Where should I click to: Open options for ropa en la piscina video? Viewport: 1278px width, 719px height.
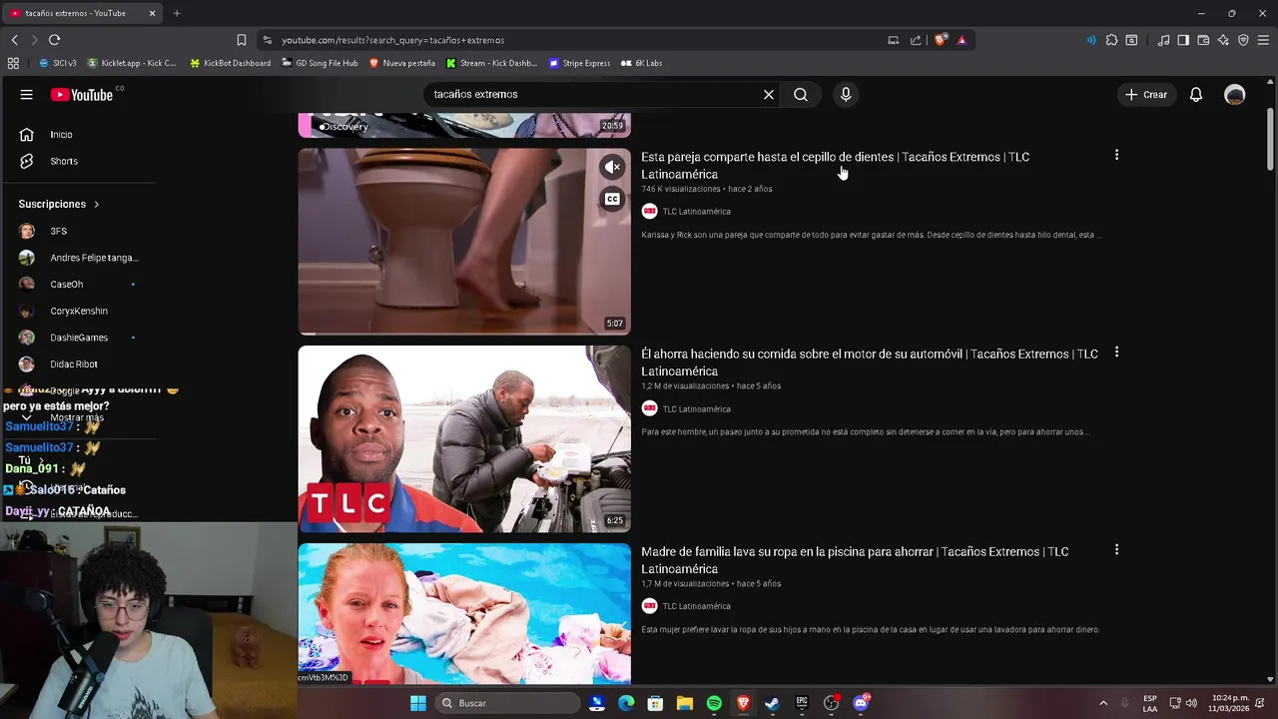click(1116, 549)
